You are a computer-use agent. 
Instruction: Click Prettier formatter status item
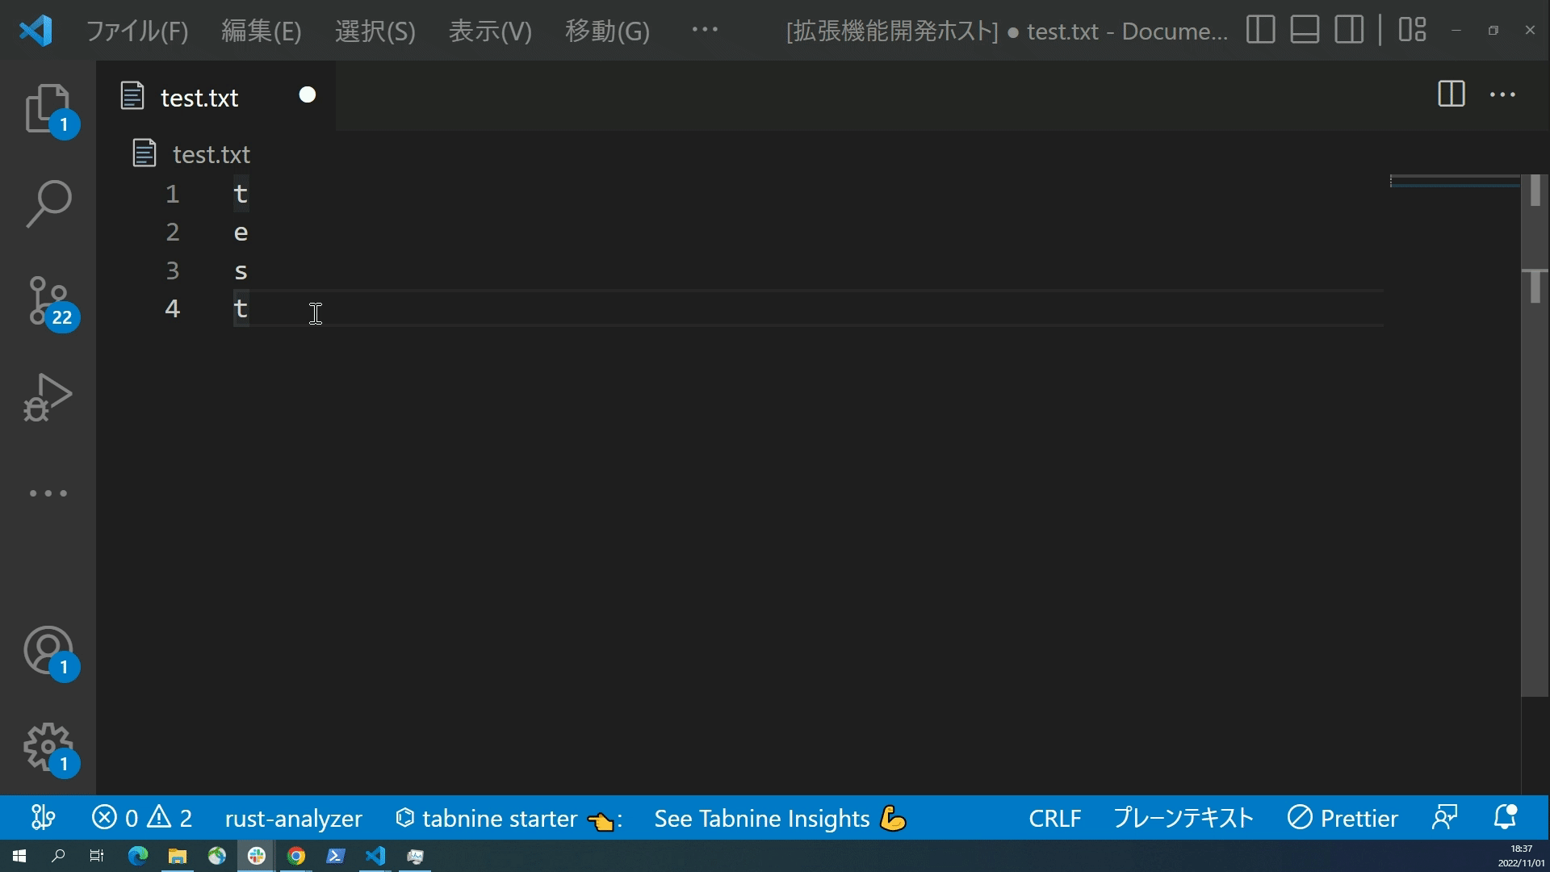pos(1342,818)
